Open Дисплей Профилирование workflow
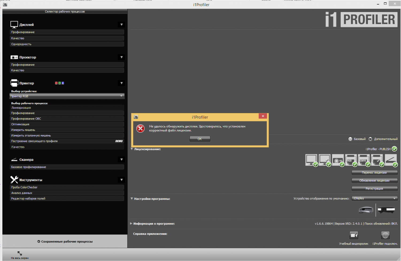 pos(67,32)
